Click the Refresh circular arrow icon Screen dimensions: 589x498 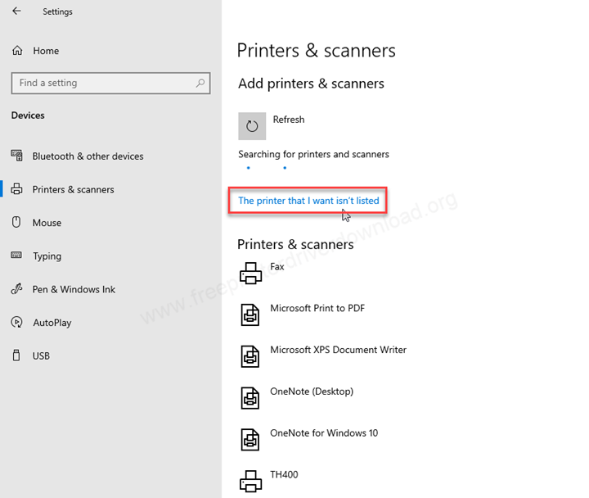(x=252, y=126)
